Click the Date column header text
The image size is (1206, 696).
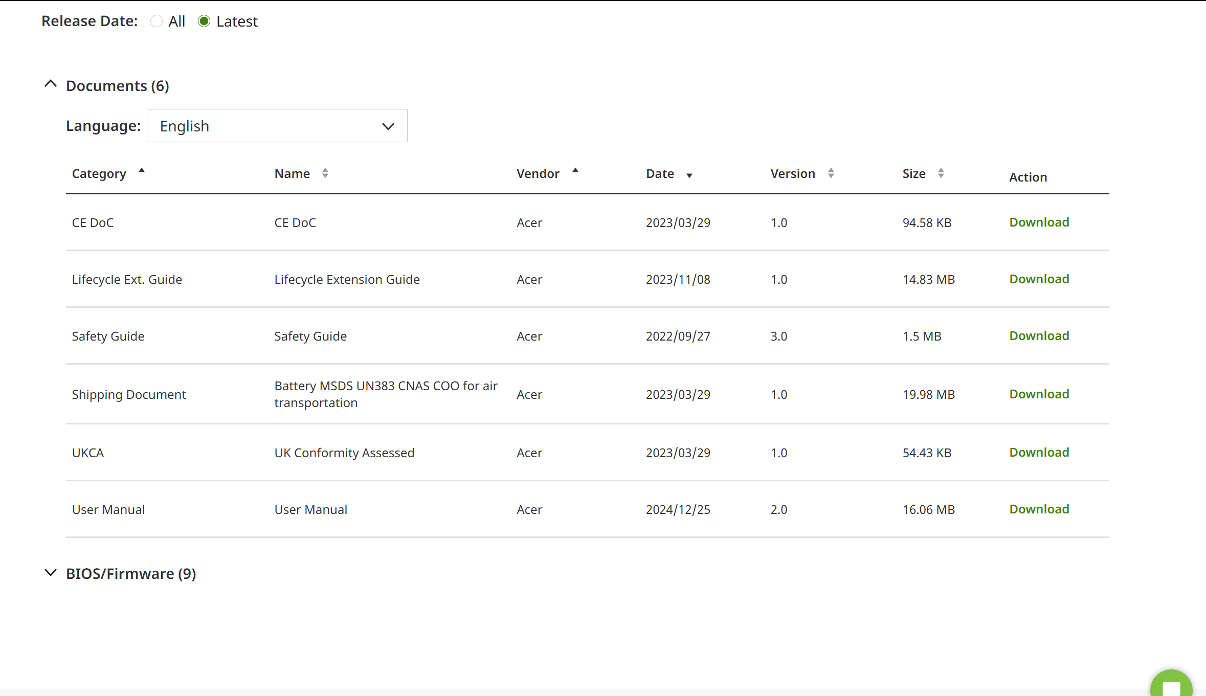(660, 174)
